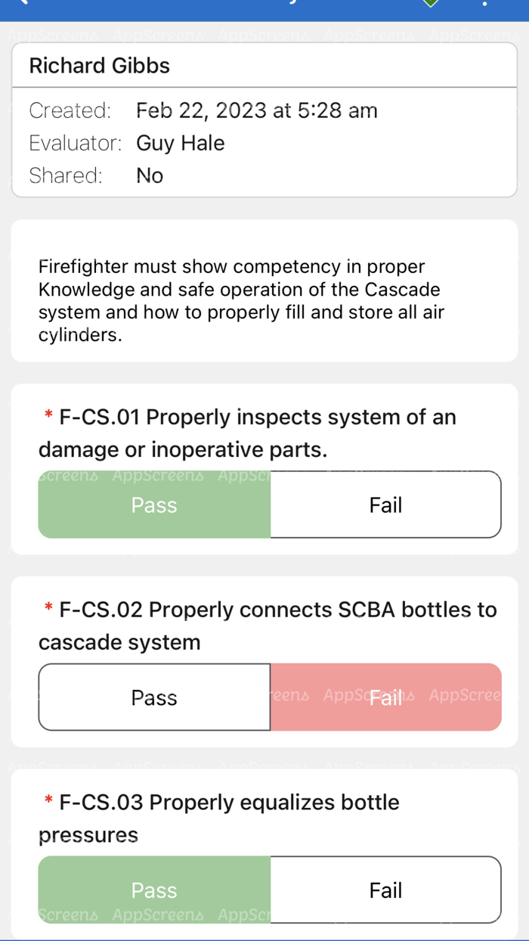
Task: Tap the F-CS.03 equalizes pressures label
Action: coord(219,818)
